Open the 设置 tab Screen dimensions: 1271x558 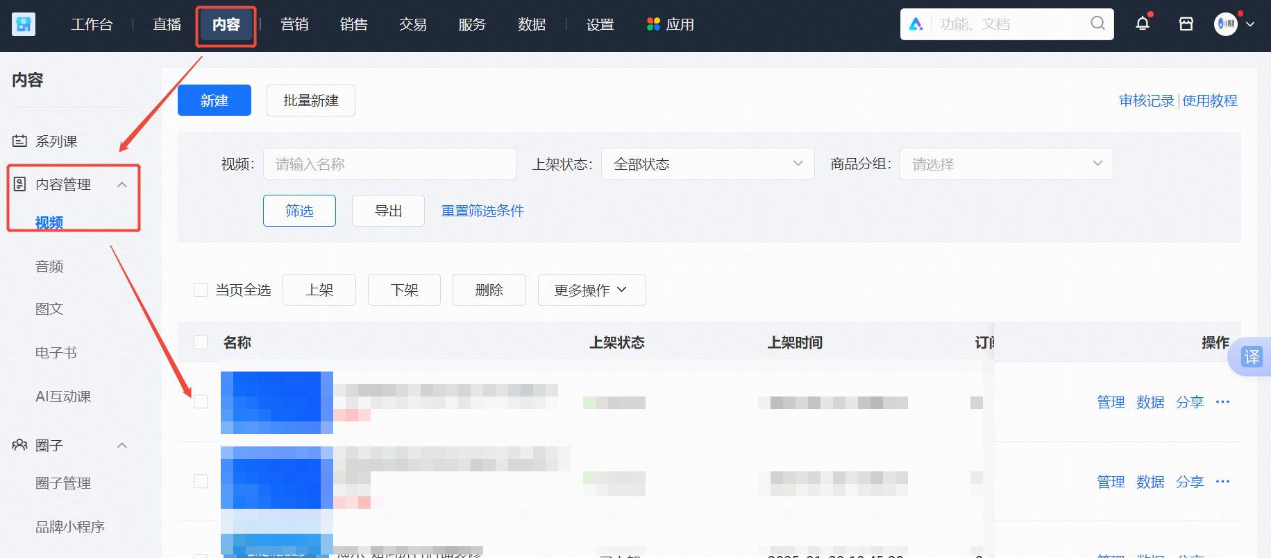[x=600, y=24]
